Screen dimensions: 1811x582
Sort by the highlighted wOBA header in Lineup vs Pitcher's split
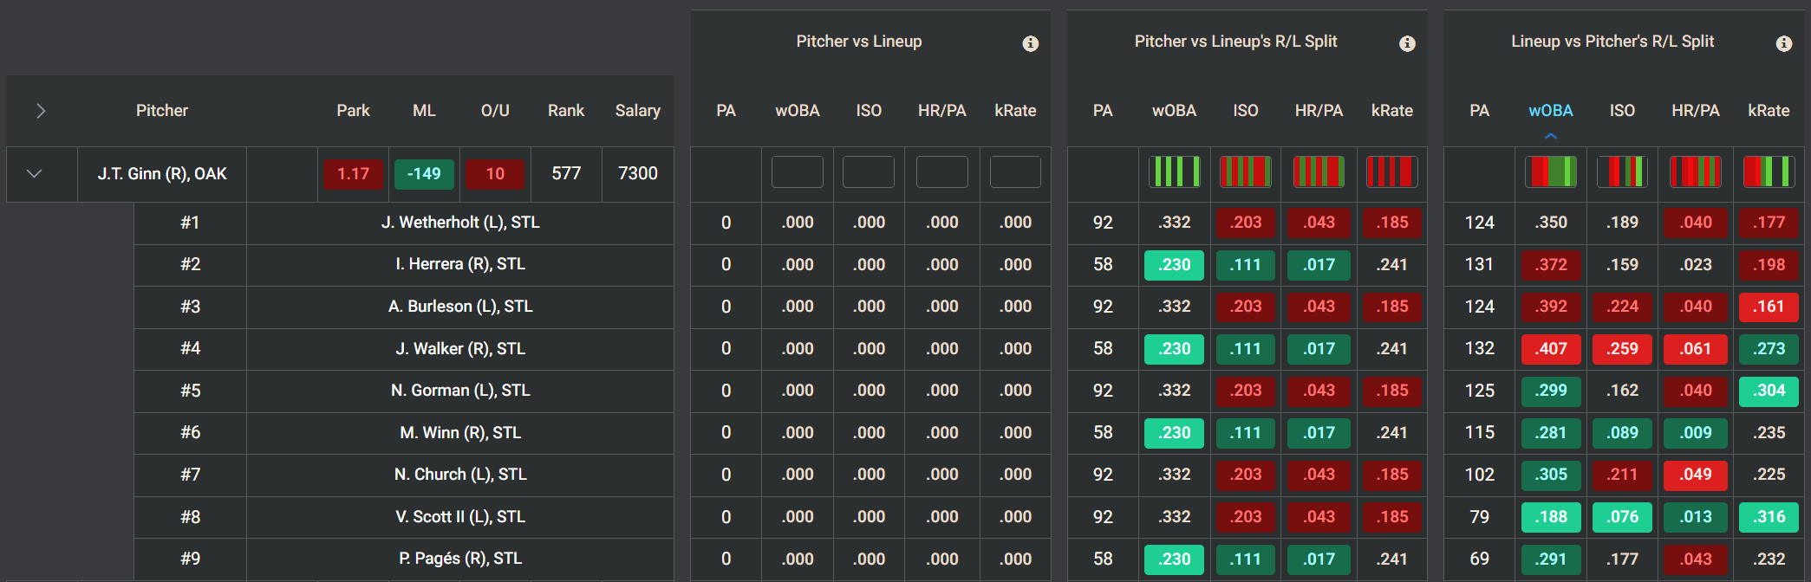[1551, 111]
